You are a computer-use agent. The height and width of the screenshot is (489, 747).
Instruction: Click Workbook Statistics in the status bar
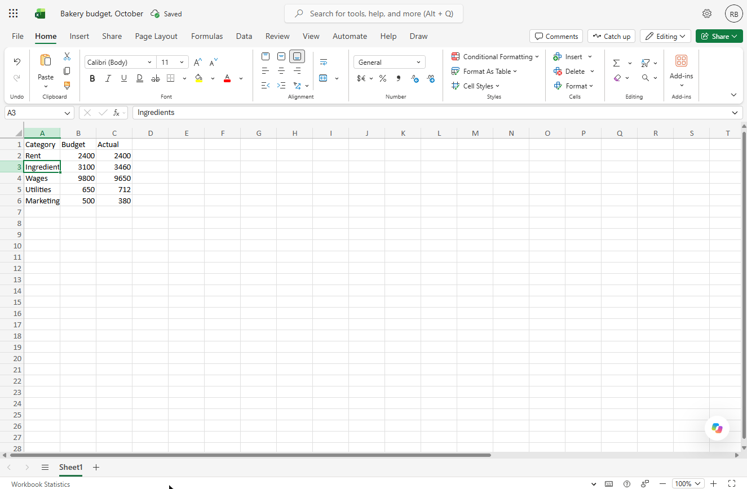[x=41, y=484]
